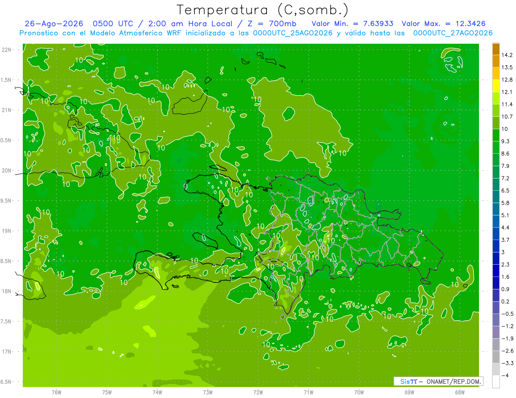Click the colorbar value "5.8"
516x398 pixels.
click(x=506, y=203)
